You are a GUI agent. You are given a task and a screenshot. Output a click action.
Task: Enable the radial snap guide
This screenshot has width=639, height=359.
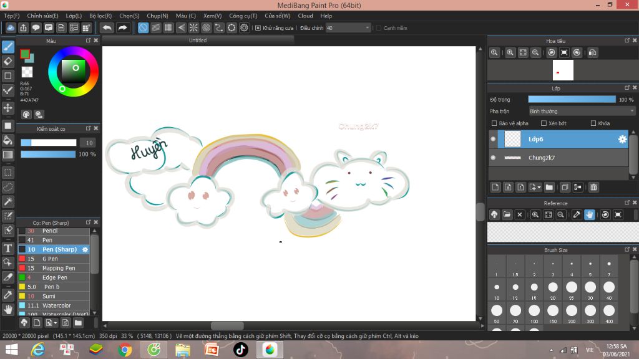pos(193,27)
